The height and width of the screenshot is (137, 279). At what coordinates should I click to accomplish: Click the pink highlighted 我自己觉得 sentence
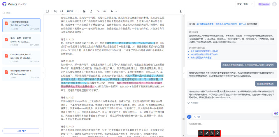pyautogui.click(x=112, y=85)
